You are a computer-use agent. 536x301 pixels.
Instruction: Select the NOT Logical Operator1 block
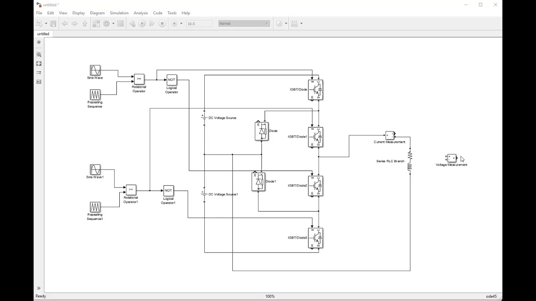(x=168, y=191)
